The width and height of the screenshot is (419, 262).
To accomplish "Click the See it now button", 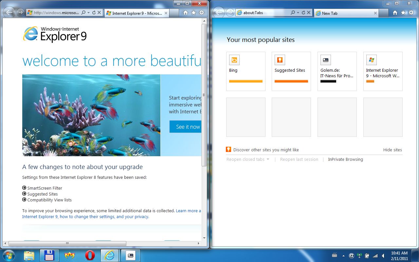I will point(186,127).
